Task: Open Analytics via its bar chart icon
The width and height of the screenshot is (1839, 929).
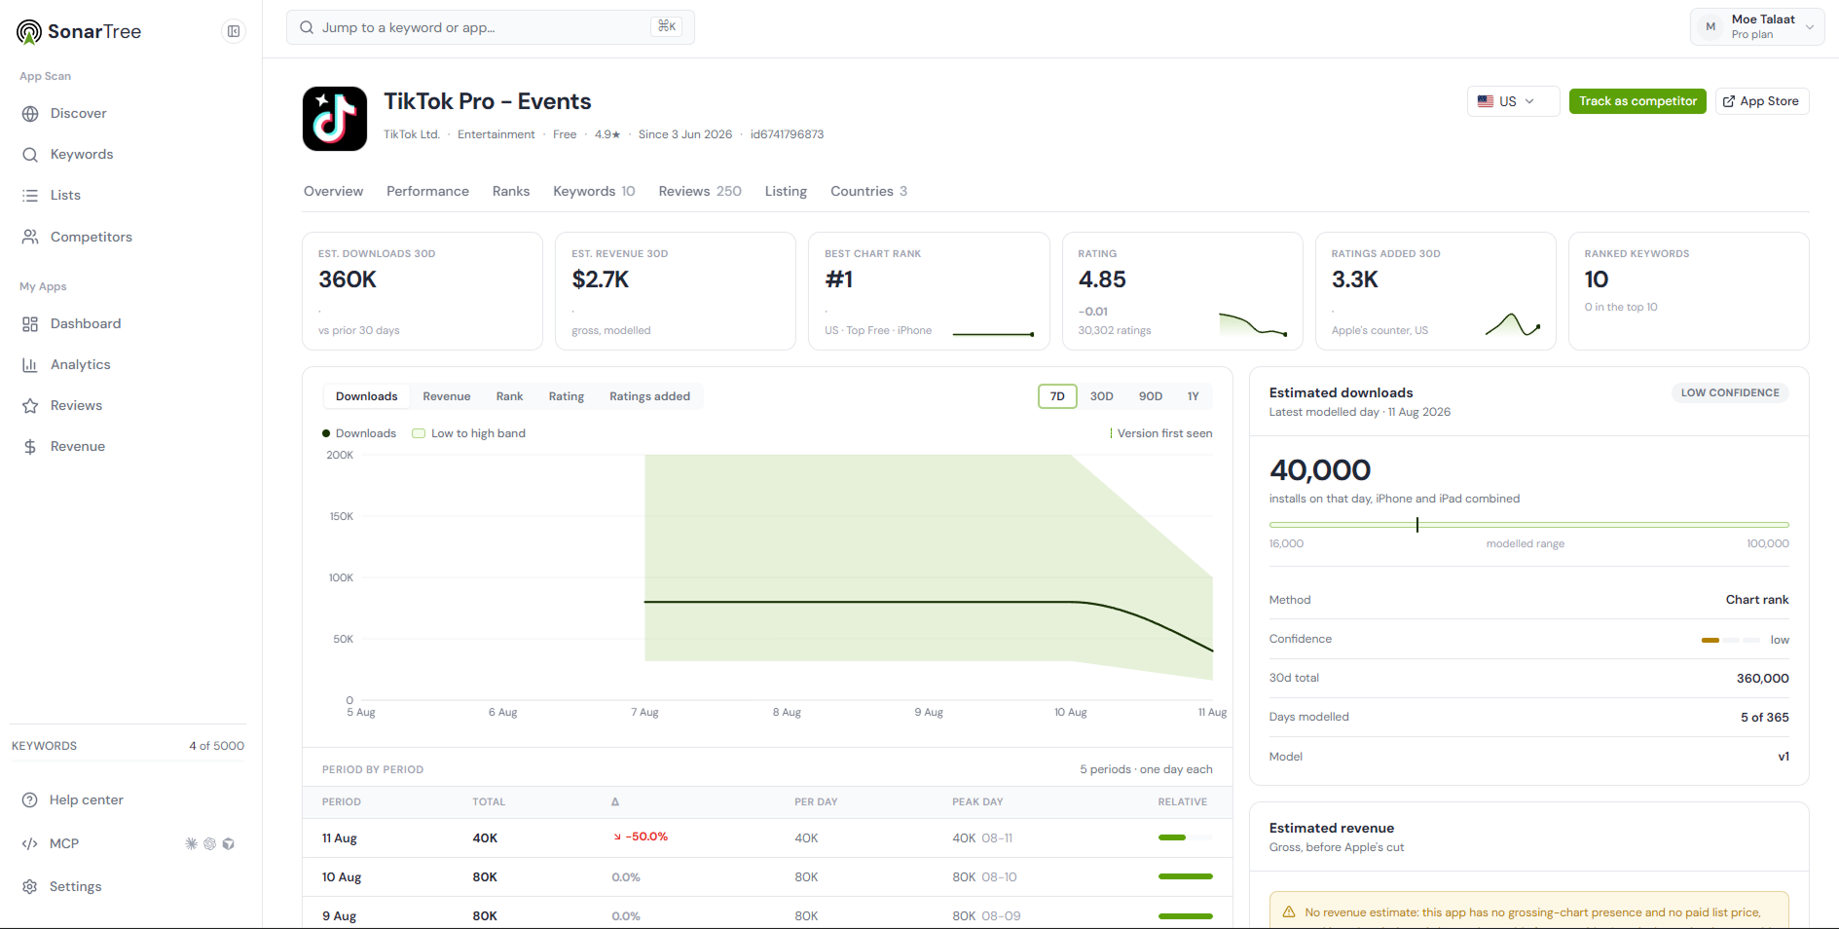Action: (30, 365)
